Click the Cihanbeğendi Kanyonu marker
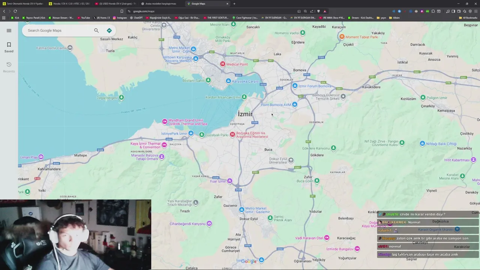Screen dimensions: 480x270 209,223
